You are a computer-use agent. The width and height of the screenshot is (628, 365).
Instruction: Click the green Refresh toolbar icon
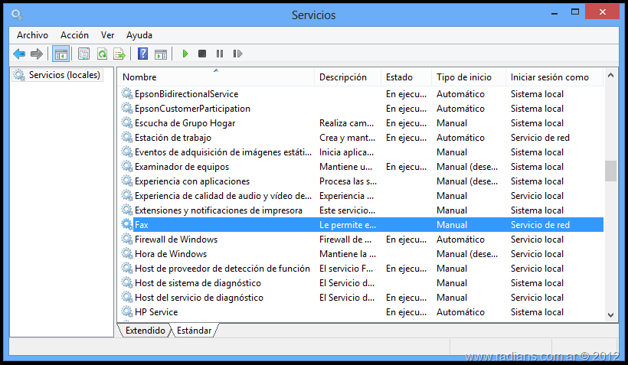[x=101, y=54]
